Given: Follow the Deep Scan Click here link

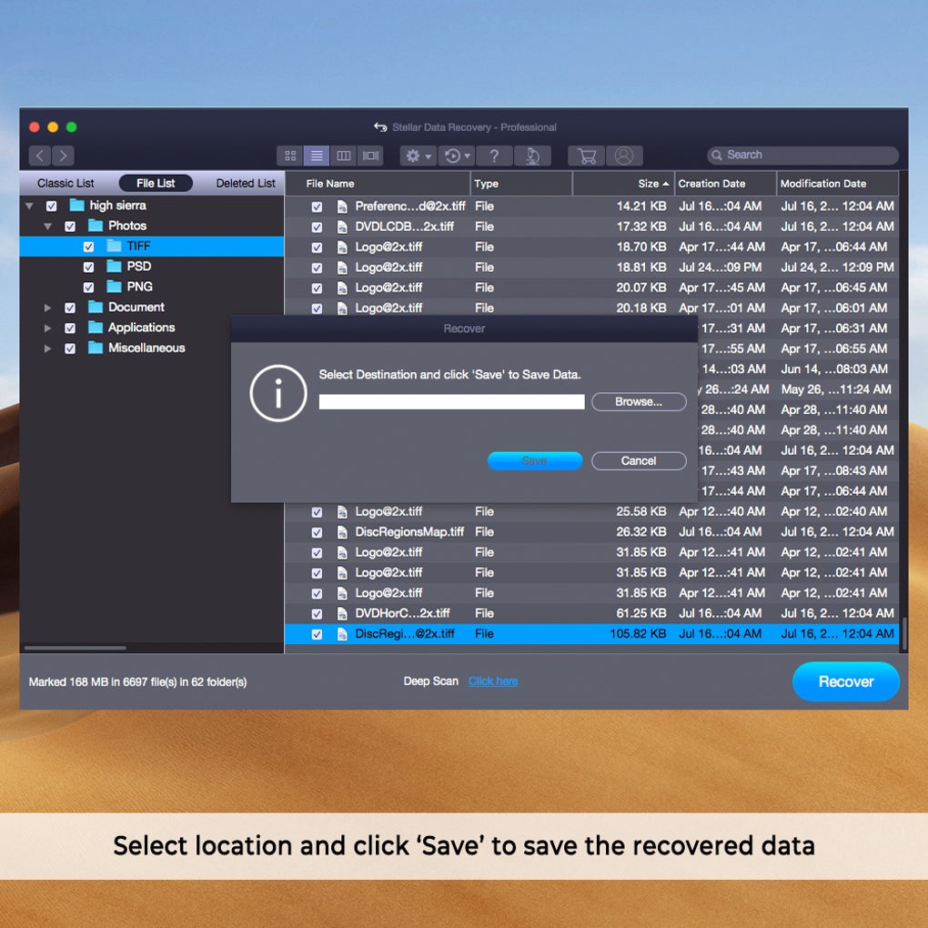Looking at the screenshot, I should (493, 681).
